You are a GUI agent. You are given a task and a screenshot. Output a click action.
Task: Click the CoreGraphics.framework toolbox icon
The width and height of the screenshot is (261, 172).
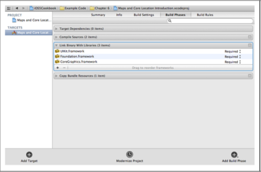coord(57,62)
